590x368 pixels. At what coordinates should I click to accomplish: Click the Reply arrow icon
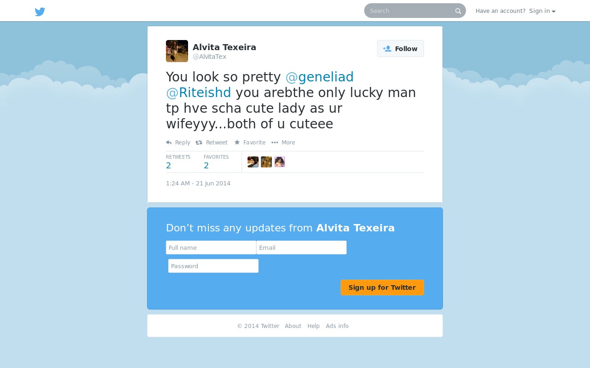(x=169, y=143)
